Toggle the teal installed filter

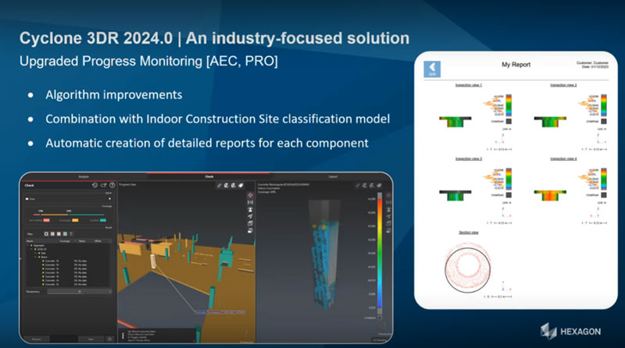(x=65, y=234)
